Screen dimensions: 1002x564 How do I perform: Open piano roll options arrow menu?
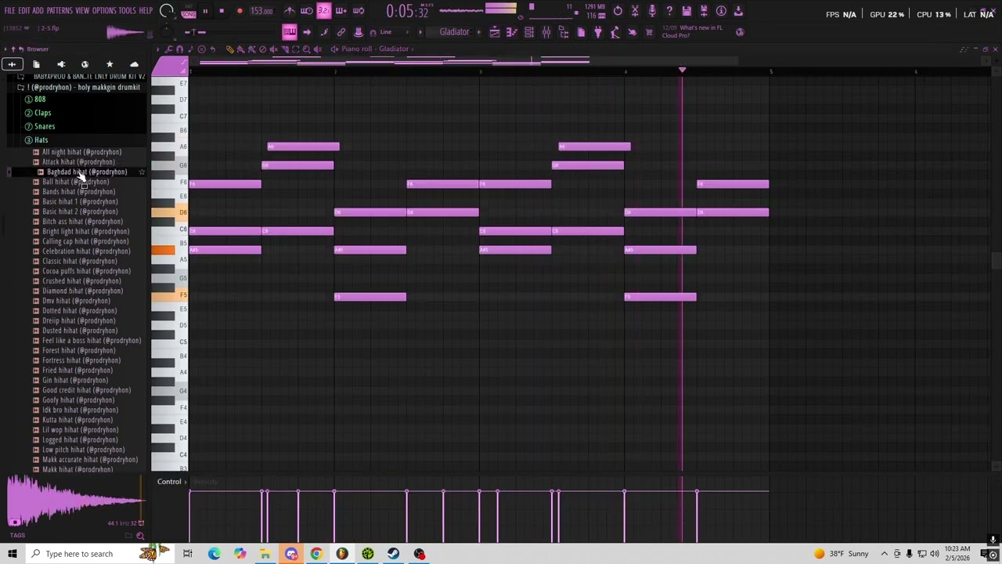click(x=158, y=49)
